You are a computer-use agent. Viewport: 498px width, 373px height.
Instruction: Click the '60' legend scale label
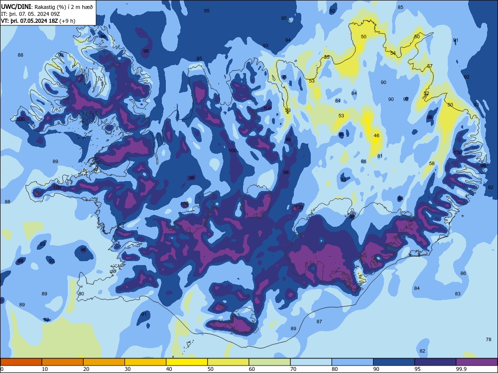[252, 369]
